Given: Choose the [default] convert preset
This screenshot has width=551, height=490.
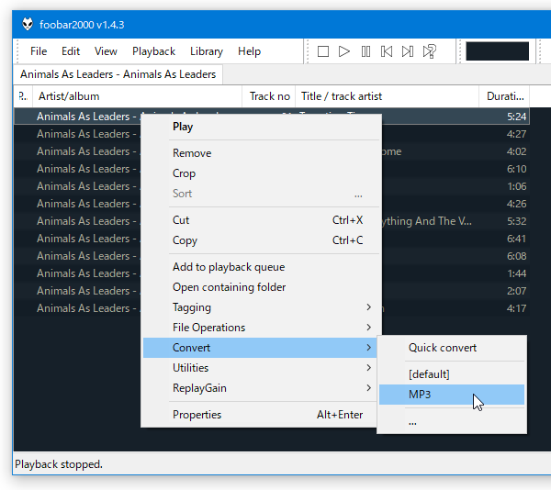Looking at the screenshot, I should click(x=452, y=374).
